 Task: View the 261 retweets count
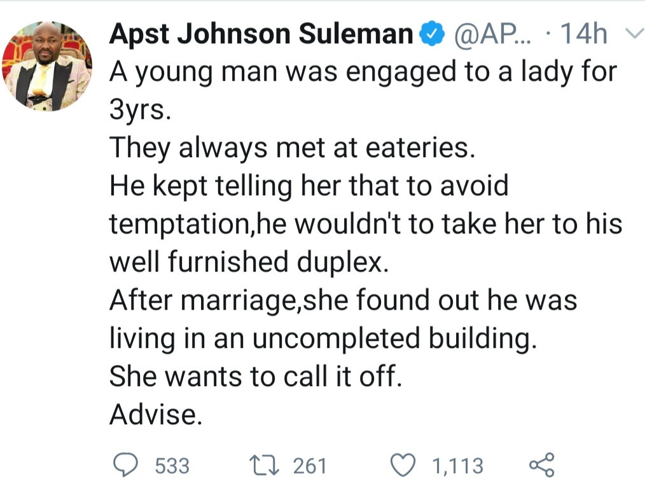click(x=310, y=466)
